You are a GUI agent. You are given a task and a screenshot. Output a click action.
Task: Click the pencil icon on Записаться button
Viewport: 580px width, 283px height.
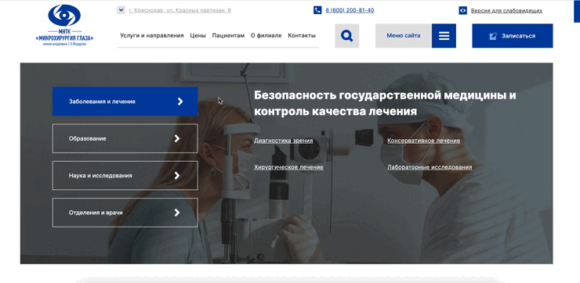493,36
